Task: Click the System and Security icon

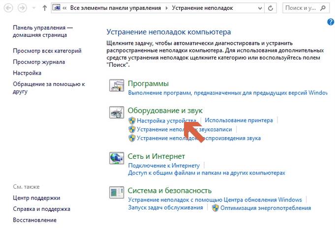Action: [x=116, y=193]
